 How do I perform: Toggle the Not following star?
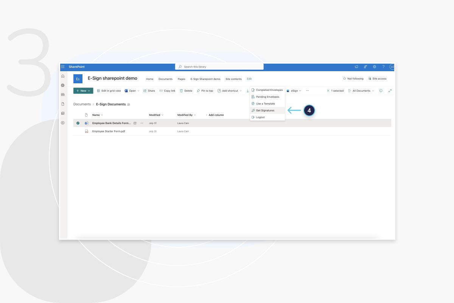(x=344, y=79)
